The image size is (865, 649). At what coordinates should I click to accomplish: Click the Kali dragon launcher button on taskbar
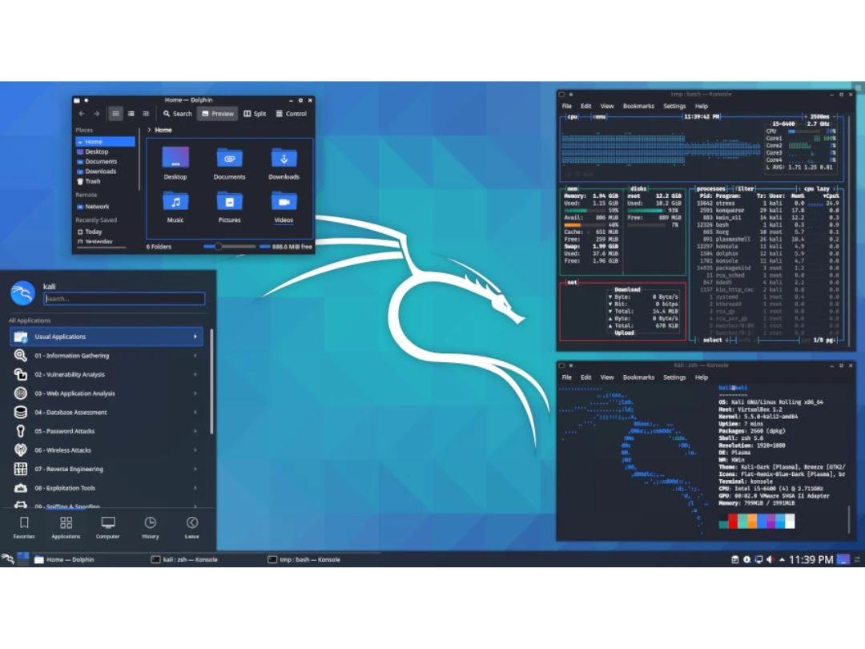[8, 559]
